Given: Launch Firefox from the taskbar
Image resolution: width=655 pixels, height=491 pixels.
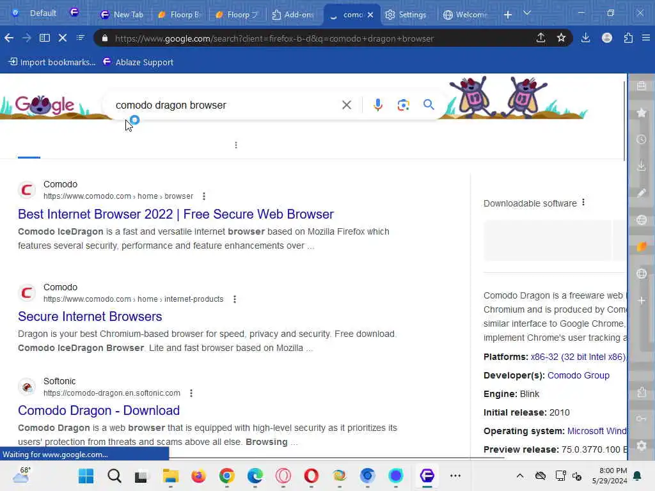Looking at the screenshot, I should pyautogui.click(x=198, y=476).
